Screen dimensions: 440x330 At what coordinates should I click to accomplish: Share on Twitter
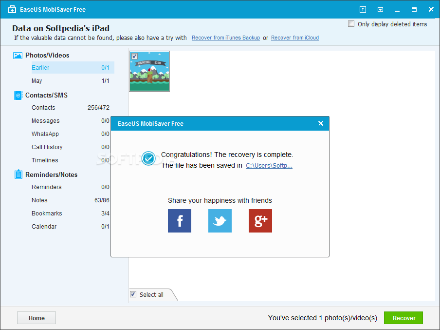220,221
